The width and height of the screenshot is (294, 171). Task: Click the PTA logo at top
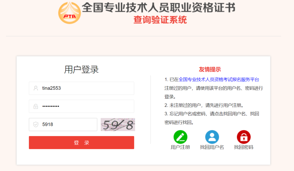click(70, 13)
